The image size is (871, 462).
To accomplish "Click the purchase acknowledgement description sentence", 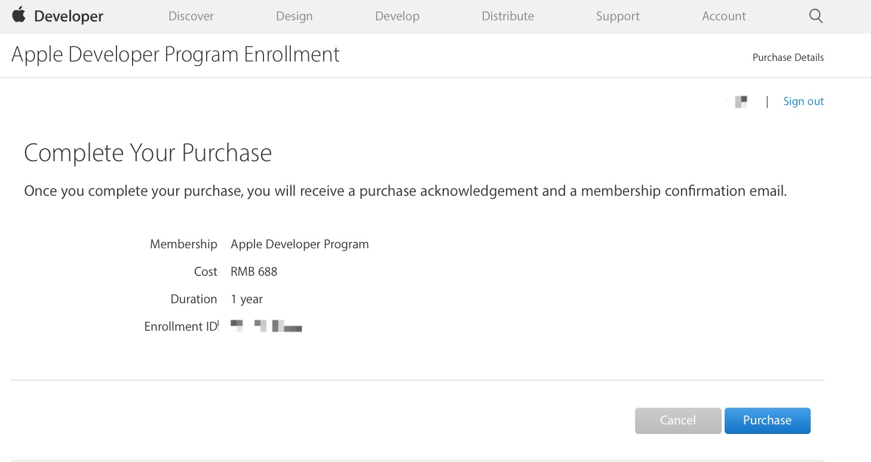I will pos(406,192).
